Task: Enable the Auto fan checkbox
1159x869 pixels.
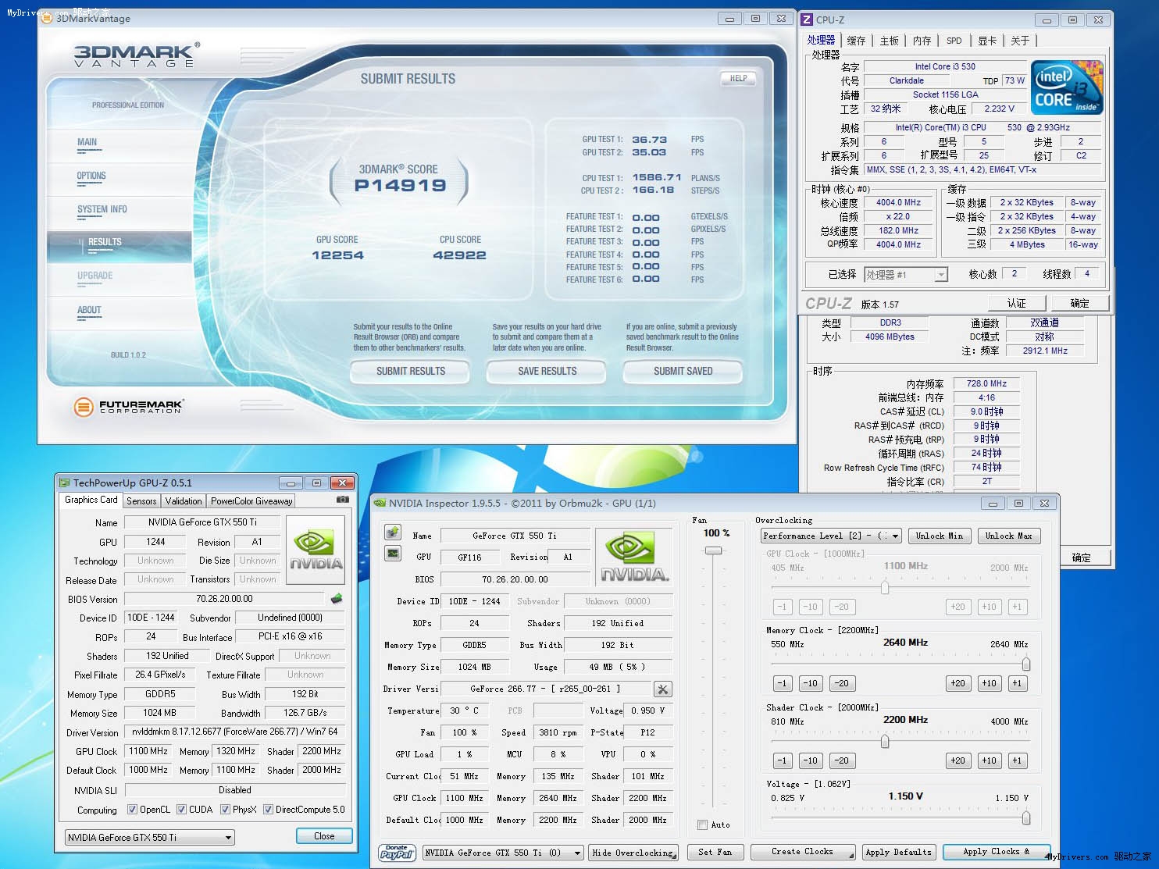Action: (x=702, y=824)
